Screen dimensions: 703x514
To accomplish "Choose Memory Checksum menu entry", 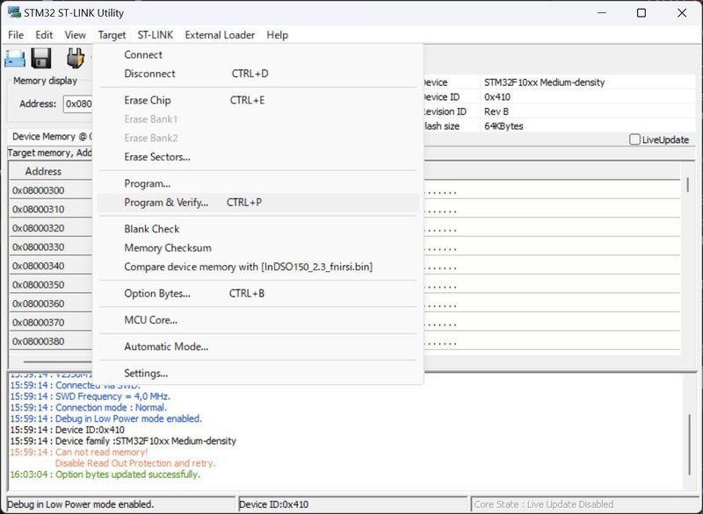I will click(258, 248).
